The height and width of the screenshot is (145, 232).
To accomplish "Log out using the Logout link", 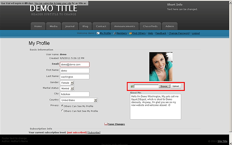I will [196, 33].
